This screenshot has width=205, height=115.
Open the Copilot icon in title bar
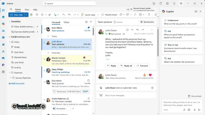point(181,4)
